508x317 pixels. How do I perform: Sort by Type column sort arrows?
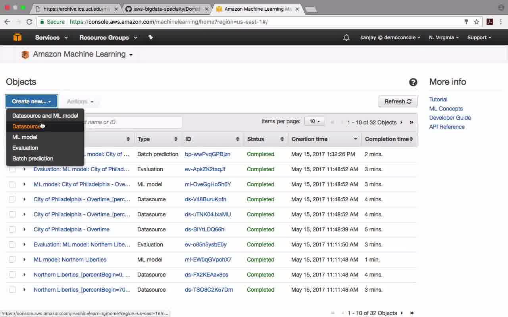[175, 139]
